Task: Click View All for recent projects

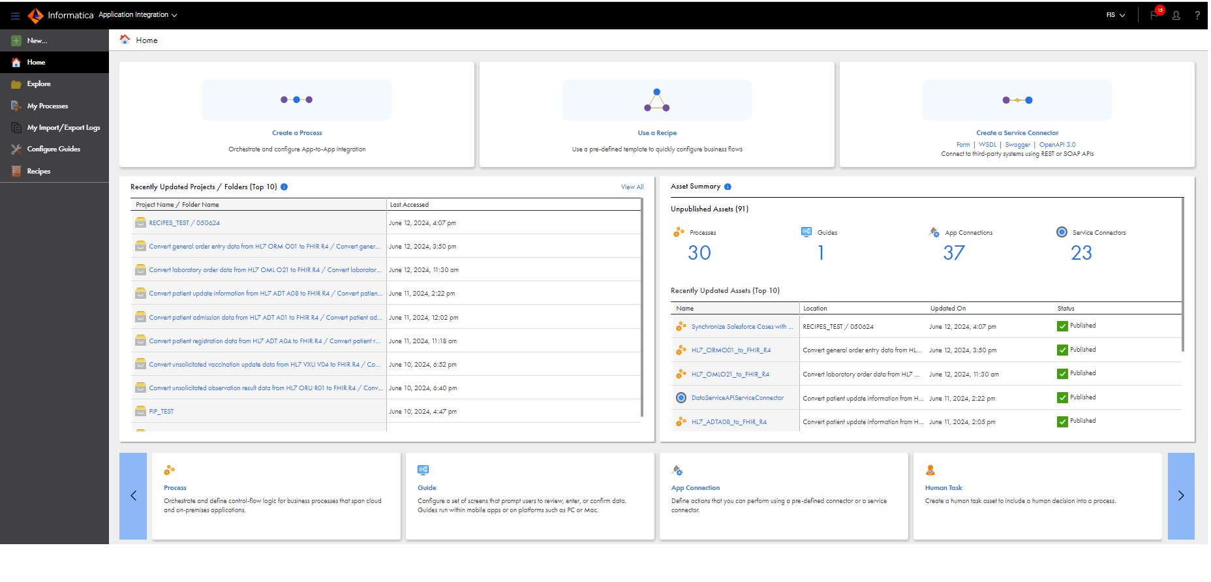Action: (632, 187)
